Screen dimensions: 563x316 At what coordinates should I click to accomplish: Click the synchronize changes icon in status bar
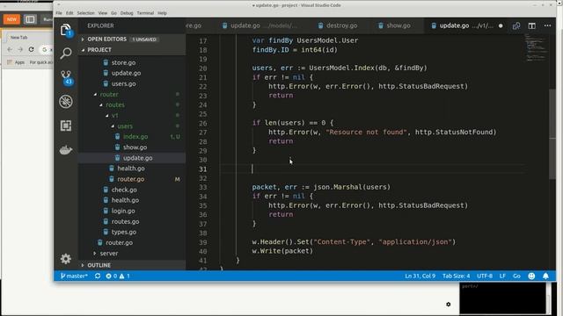98,276
